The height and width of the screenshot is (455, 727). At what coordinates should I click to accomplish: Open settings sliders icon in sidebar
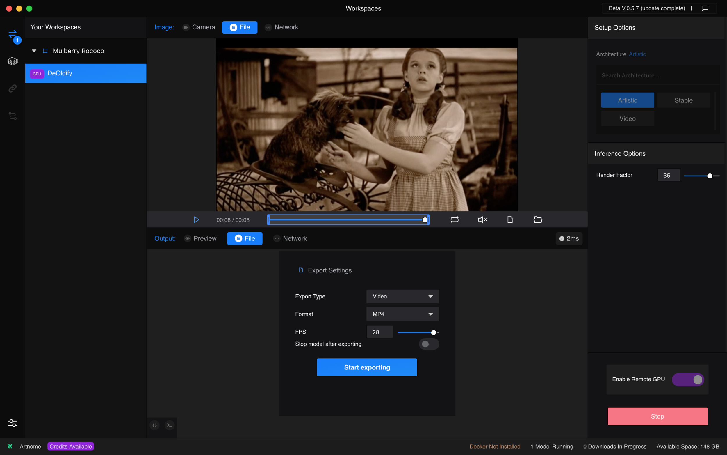[x=13, y=423]
